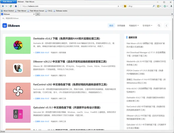This screenshot has width=174, height=133.
Task: Expand the 安卓软件 navigation dropdown
Action: [x=147, y=25]
